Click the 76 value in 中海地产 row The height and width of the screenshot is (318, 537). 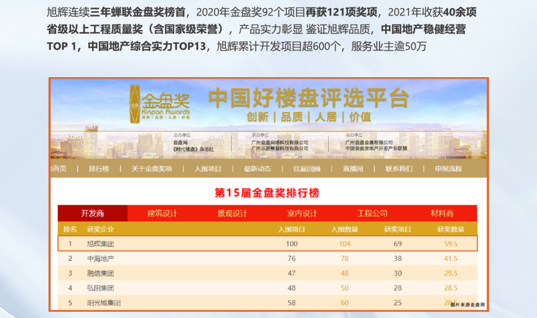(292, 259)
